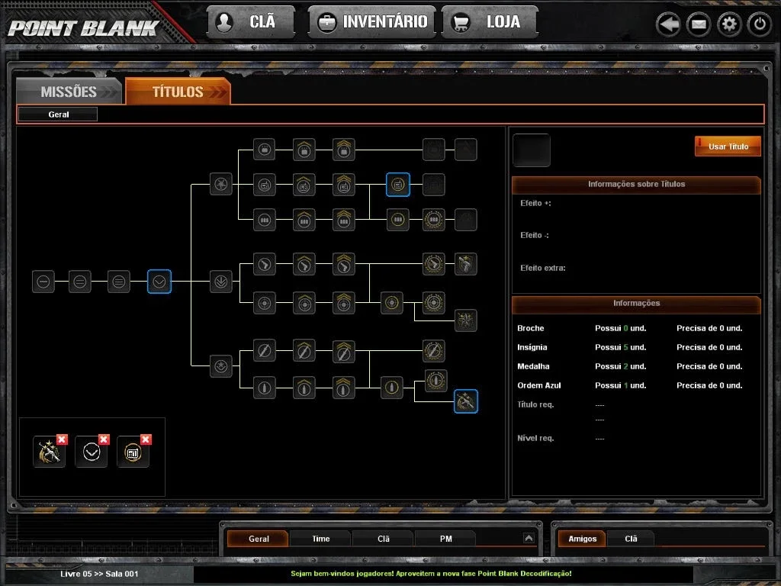This screenshot has height=586, width=781.
Task: Select the laurel wreath pistol title icon
Action: click(434, 264)
